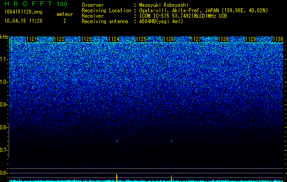This screenshot has width=287, height=182.
Task: Click the 1121 time marker
Action: [31, 39]
